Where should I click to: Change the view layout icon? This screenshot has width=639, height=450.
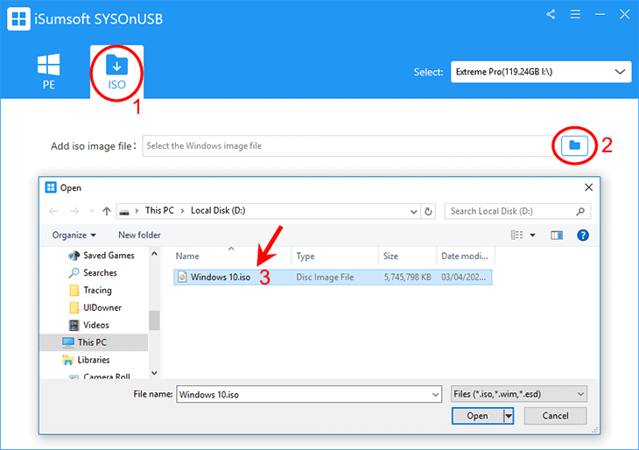(517, 235)
